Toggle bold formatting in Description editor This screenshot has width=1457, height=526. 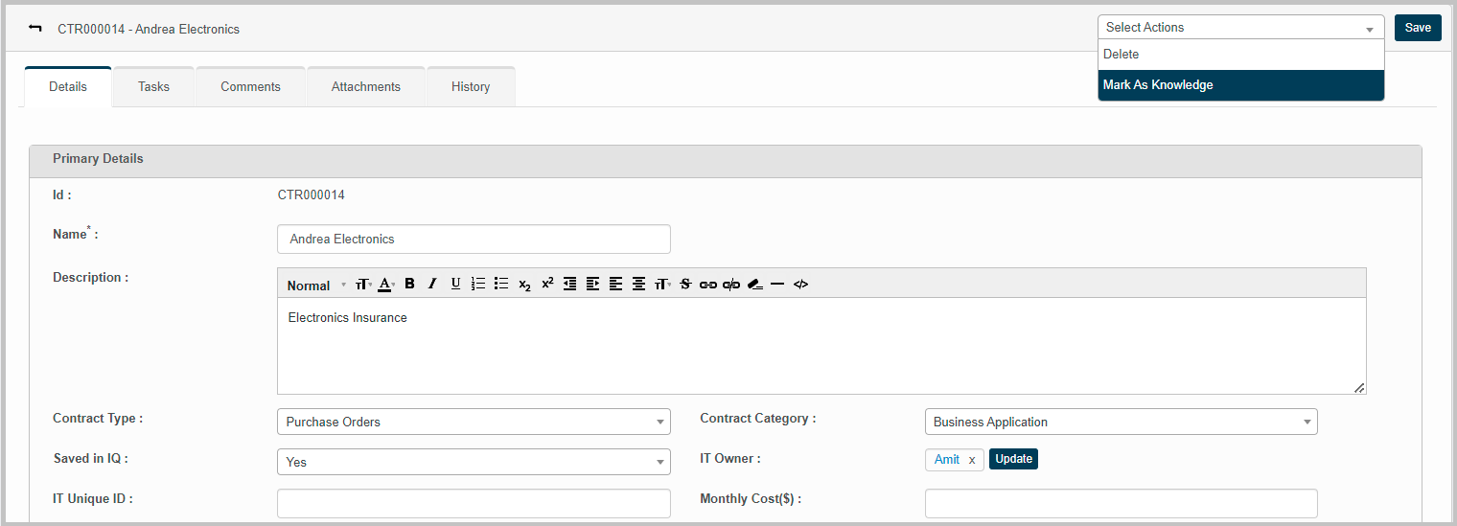coord(409,284)
